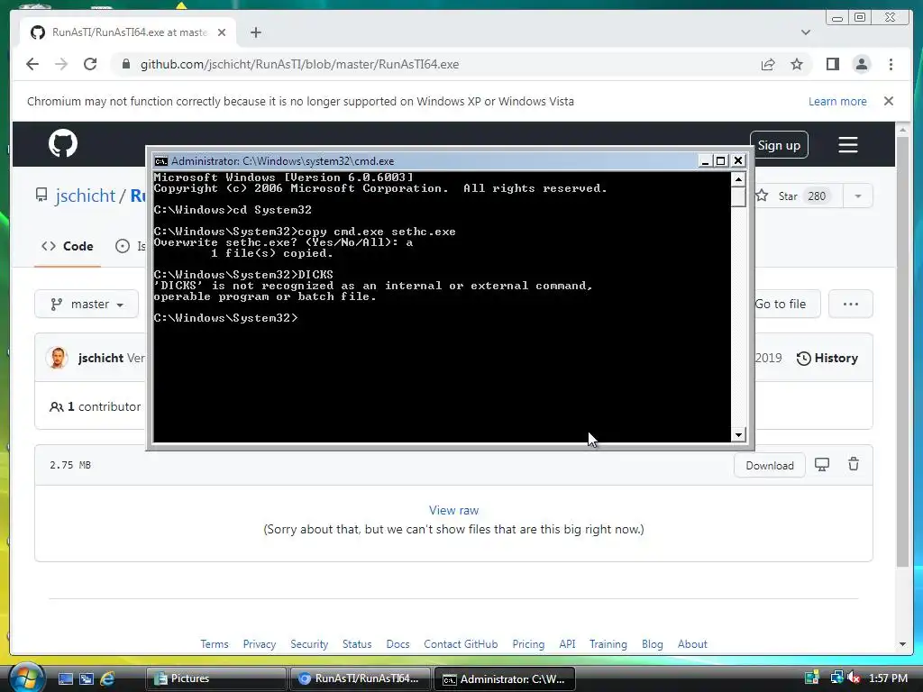The width and height of the screenshot is (923, 692).
Task: Click the cmd.exe title bar system icon
Action: click(160, 160)
